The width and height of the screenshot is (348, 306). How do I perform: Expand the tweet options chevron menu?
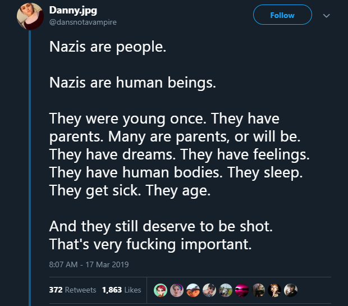[x=327, y=16]
